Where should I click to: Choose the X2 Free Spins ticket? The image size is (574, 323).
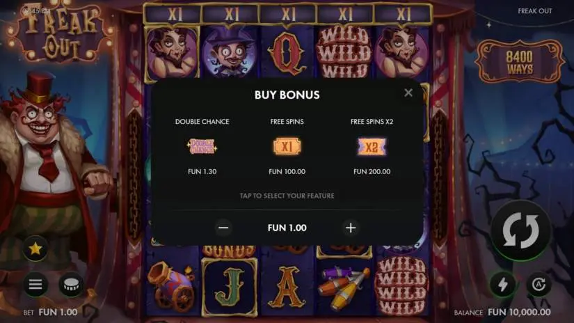(372, 146)
